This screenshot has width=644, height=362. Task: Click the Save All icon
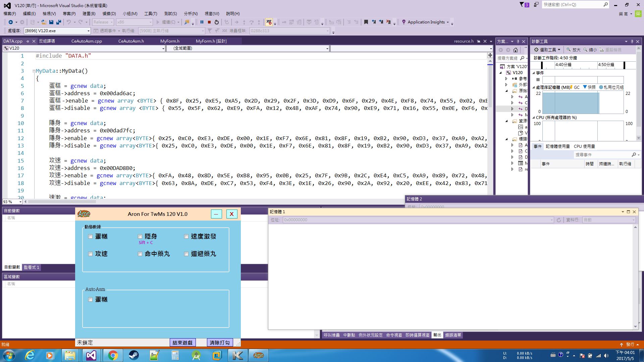(x=59, y=22)
